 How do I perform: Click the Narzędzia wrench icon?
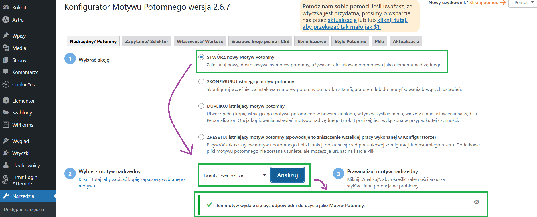pyautogui.click(x=6, y=196)
